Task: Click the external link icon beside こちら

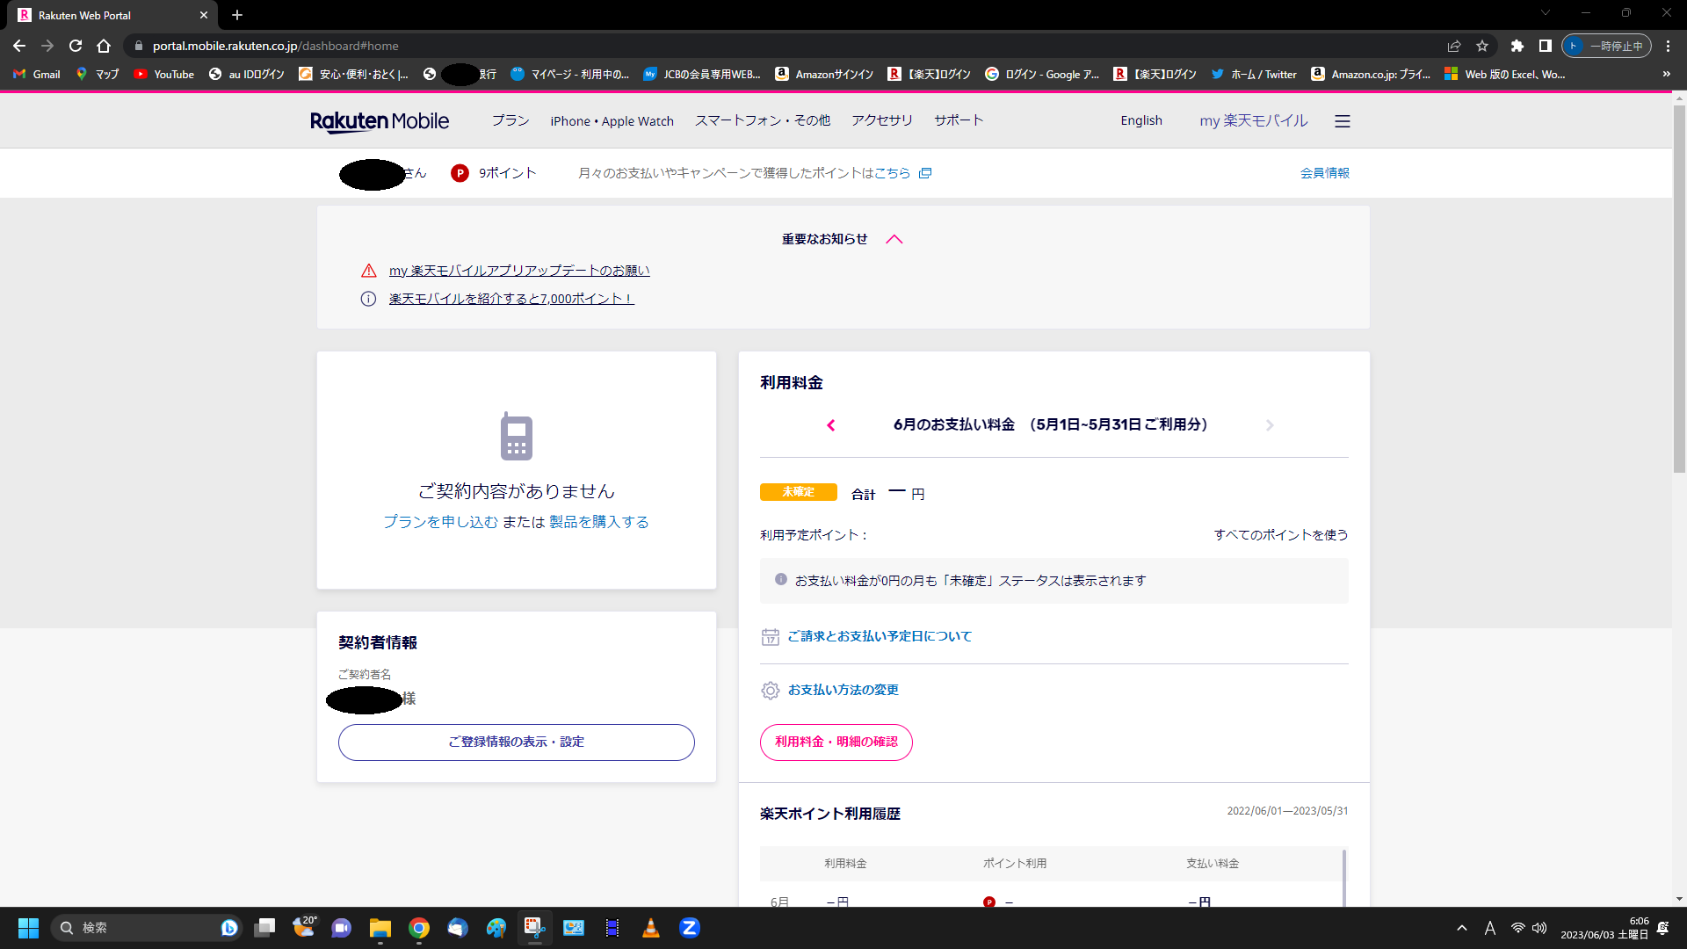Action: click(x=925, y=173)
